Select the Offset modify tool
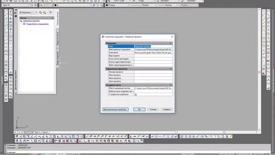Image resolution: width=275 pixels, height=155 pixels. point(11,22)
